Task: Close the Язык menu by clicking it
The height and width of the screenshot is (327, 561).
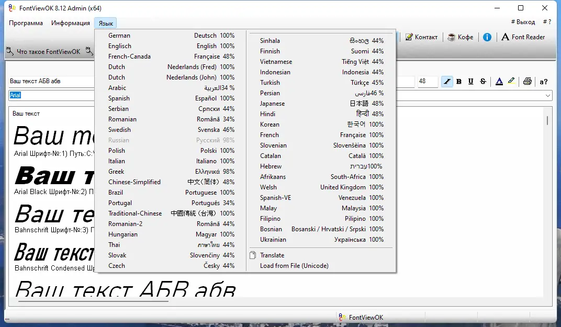Action: pyautogui.click(x=106, y=23)
